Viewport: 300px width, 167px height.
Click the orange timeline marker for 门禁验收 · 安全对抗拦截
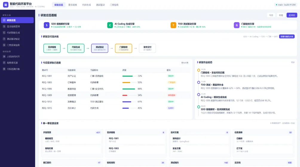[x=199, y=70]
